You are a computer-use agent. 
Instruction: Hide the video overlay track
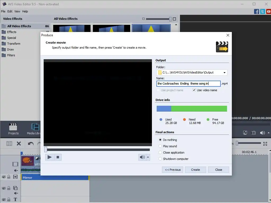pos(4,188)
